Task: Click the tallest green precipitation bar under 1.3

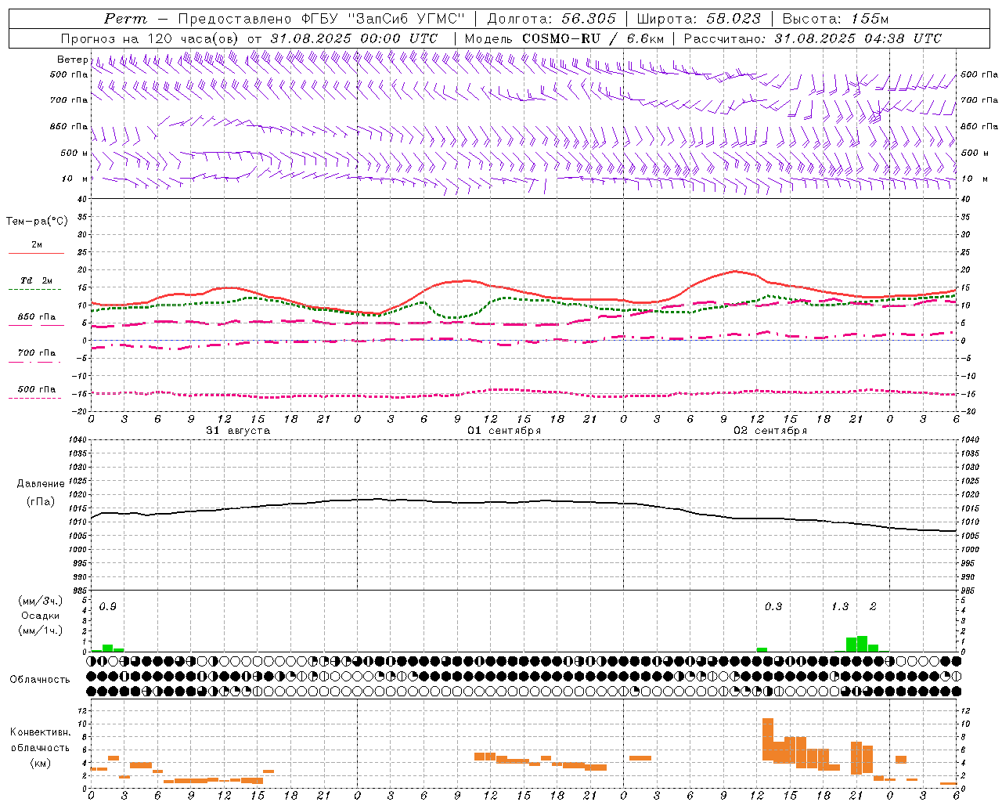Action: [862, 644]
